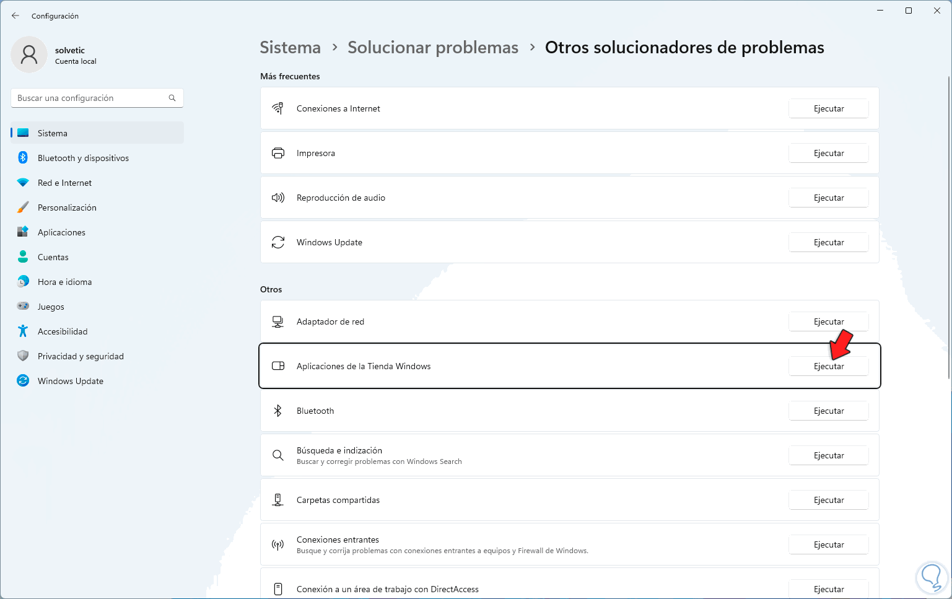
Task: Focus the Buscar una configuración search box
Action: (x=90, y=98)
